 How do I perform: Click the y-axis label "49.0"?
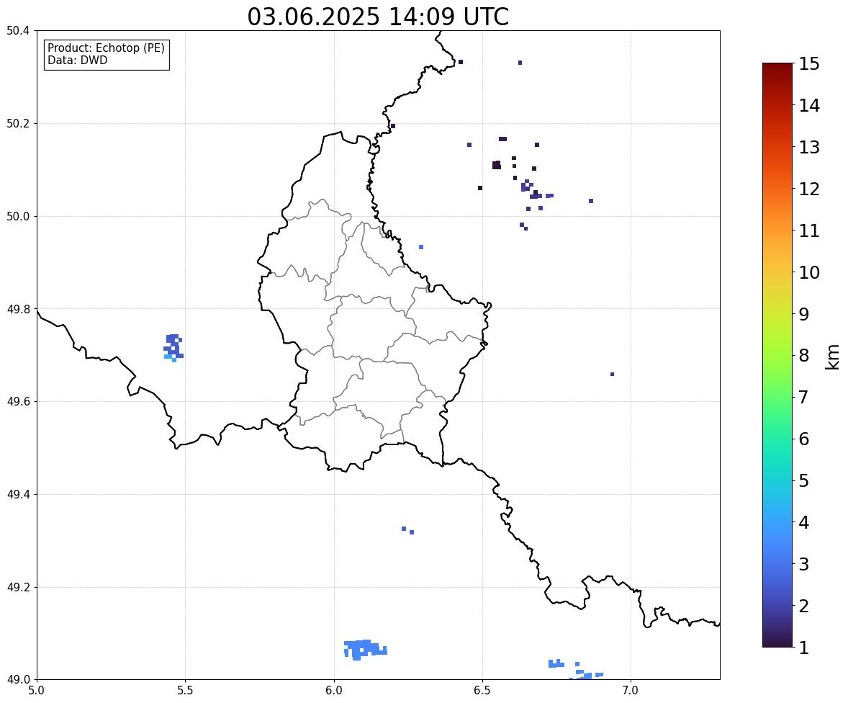(x=17, y=680)
